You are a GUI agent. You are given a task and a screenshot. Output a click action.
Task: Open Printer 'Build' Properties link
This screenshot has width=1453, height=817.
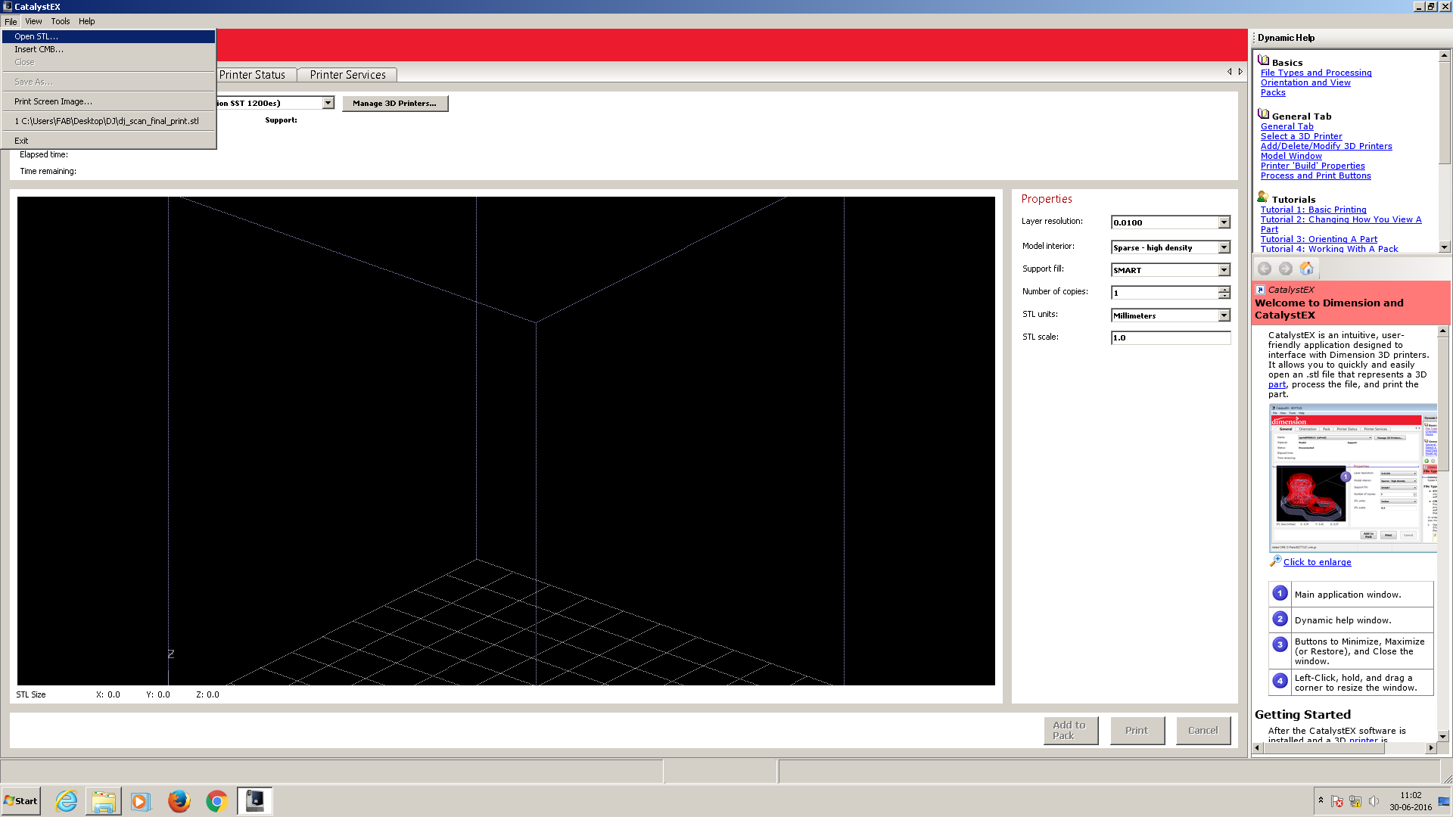1313,166
